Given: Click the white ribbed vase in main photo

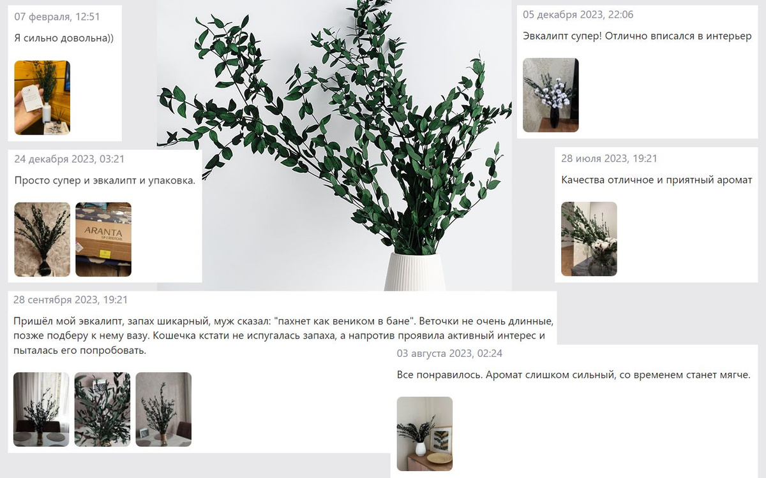Looking at the screenshot, I should pos(414,272).
